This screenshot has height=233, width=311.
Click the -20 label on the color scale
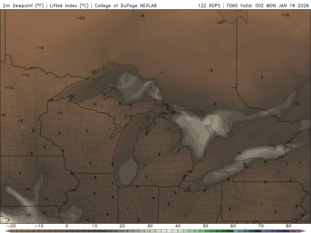11,226
